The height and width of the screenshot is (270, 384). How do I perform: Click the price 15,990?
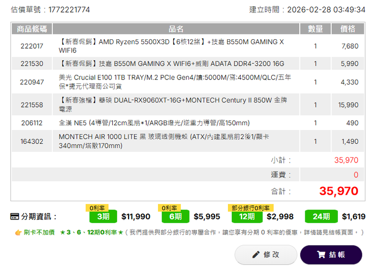coord(348,105)
